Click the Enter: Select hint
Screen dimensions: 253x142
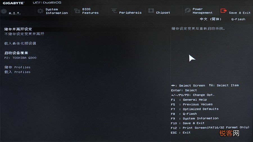[184, 90]
